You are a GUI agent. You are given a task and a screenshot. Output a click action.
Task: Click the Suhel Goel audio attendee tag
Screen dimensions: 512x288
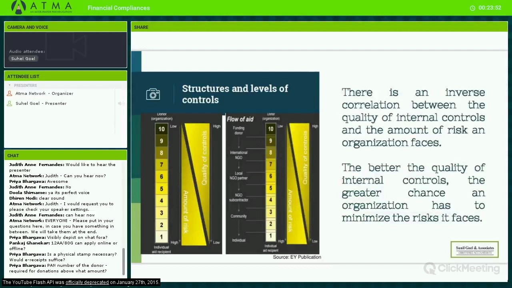(23, 58)
